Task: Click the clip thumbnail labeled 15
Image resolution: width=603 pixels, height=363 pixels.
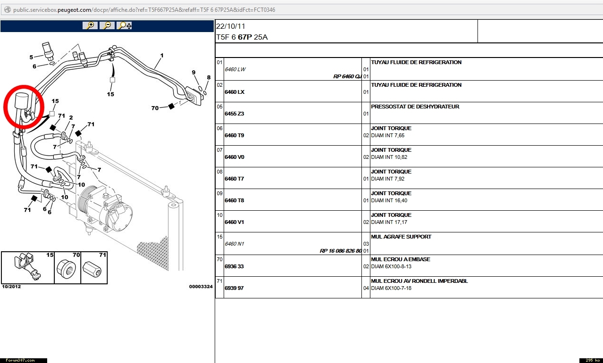Action: point(27,268)
